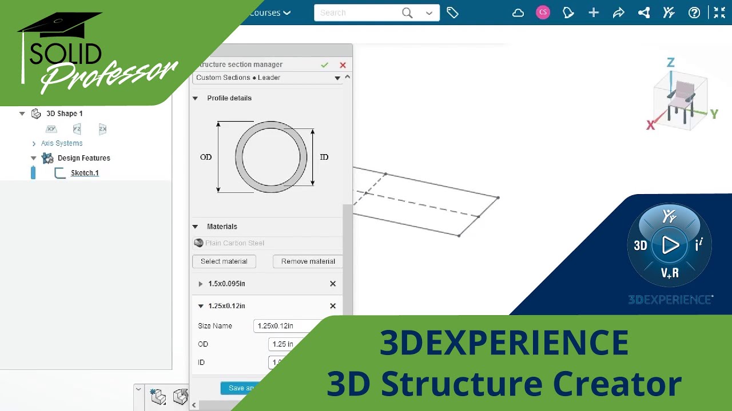
Task: Click the Save button in section manager
Action: coord(240,388)
